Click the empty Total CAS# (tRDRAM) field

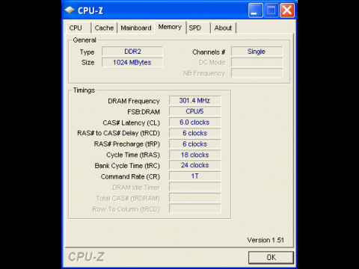pyautogui.click(x=194, y=198)
